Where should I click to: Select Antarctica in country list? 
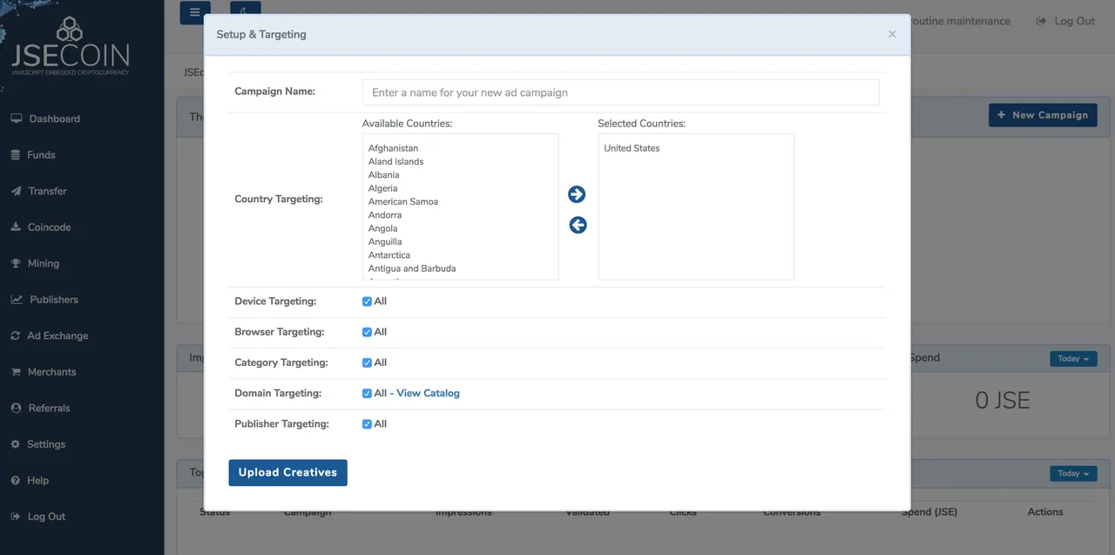coord(389,255)
